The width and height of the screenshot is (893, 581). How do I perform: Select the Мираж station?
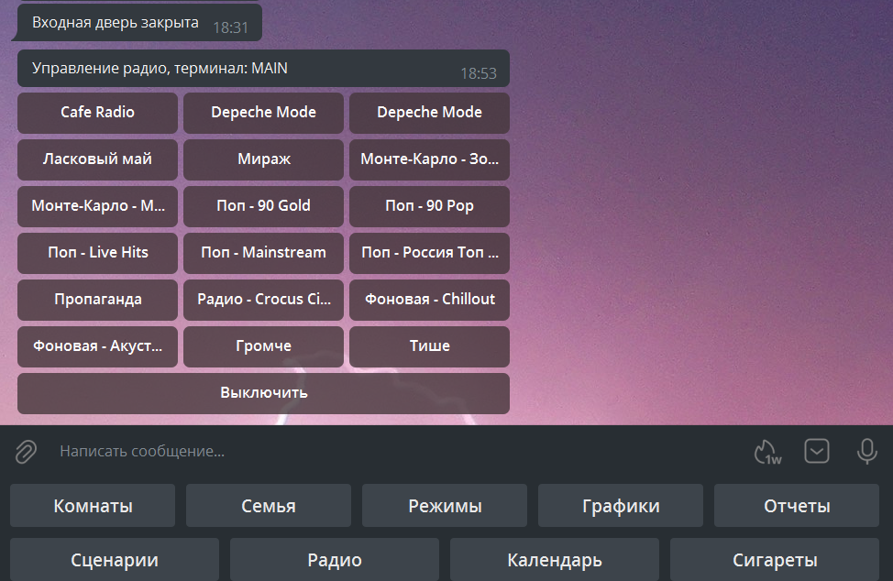264,159
